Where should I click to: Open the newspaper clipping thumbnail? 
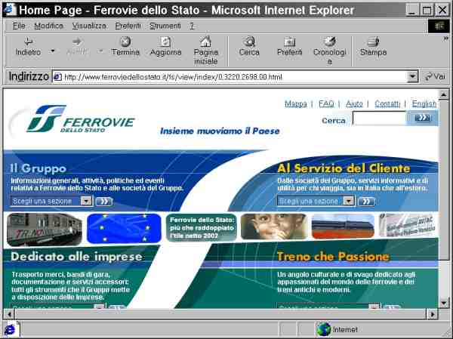click(408, 226)
